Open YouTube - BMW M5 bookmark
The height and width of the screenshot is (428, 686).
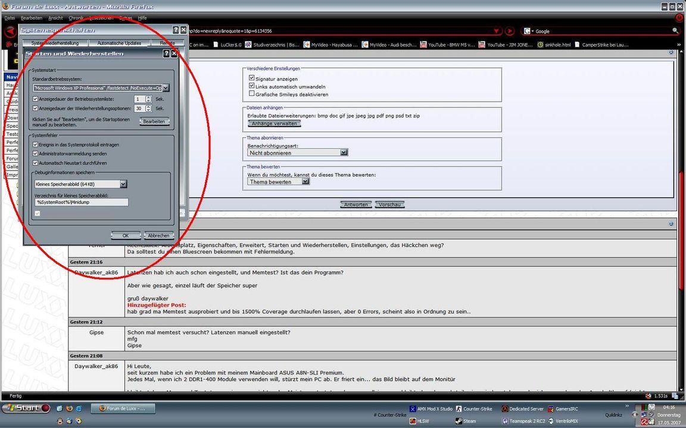coord(448,45)
